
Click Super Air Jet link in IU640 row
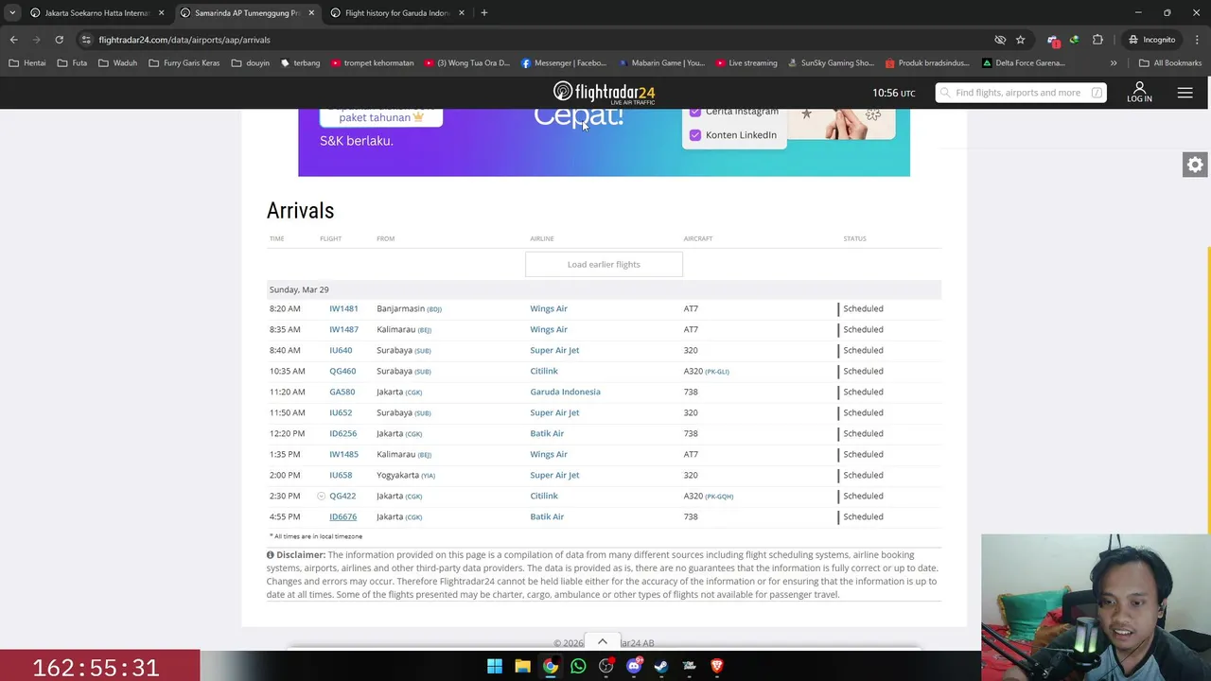pyautogui.click(x=554, y=350)
